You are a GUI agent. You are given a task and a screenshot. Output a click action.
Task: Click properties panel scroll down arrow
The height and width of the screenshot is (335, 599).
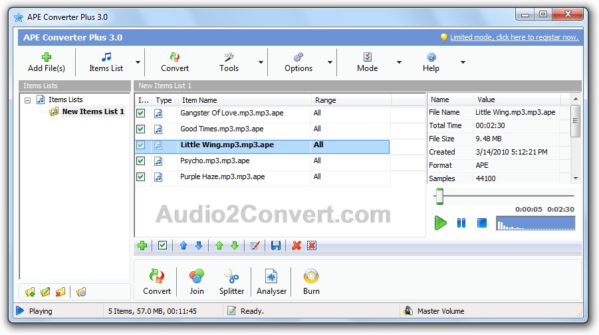(576, 178)
